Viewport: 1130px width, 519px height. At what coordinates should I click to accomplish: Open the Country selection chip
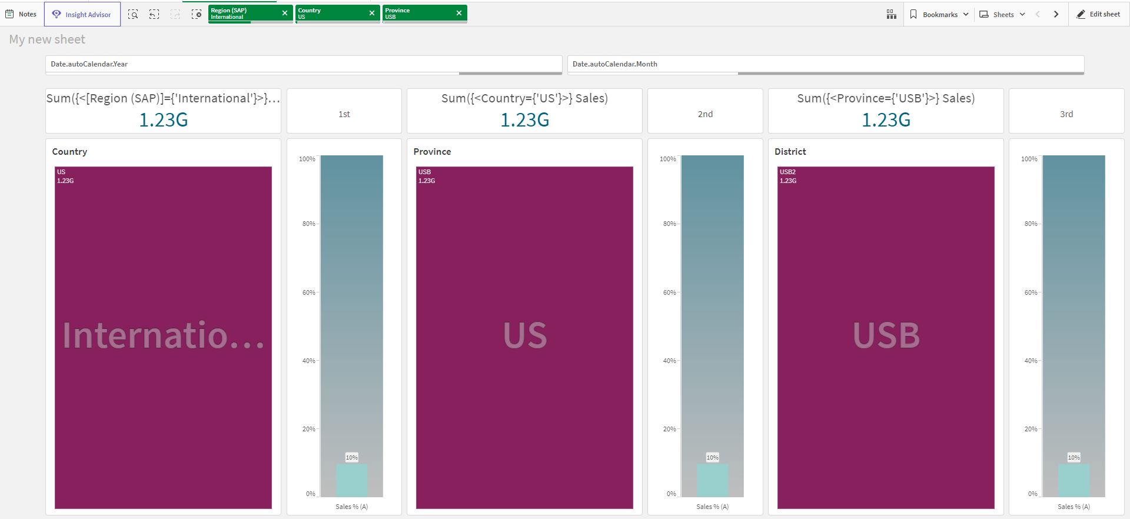pos(331,13)
